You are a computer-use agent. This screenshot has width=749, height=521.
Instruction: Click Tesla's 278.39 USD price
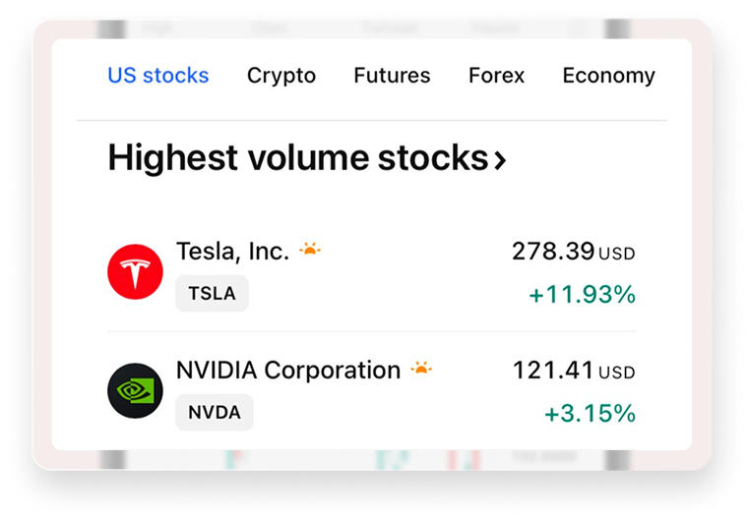click(553, 252)
